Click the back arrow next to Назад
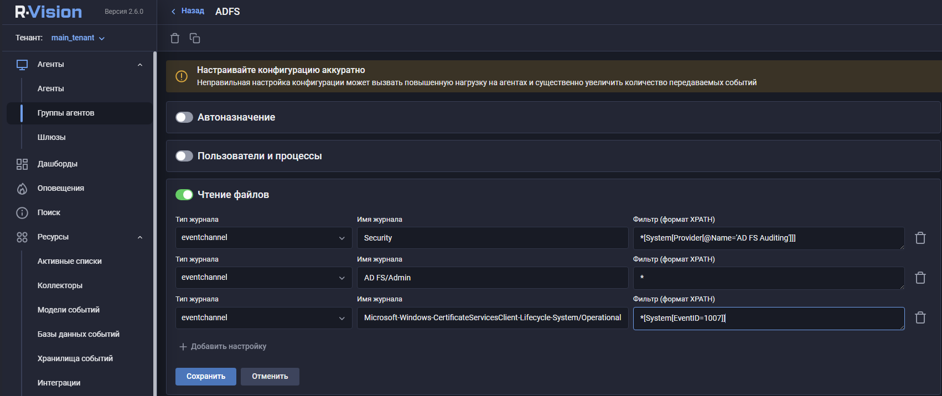942x396 pixels. click(173, 12)
